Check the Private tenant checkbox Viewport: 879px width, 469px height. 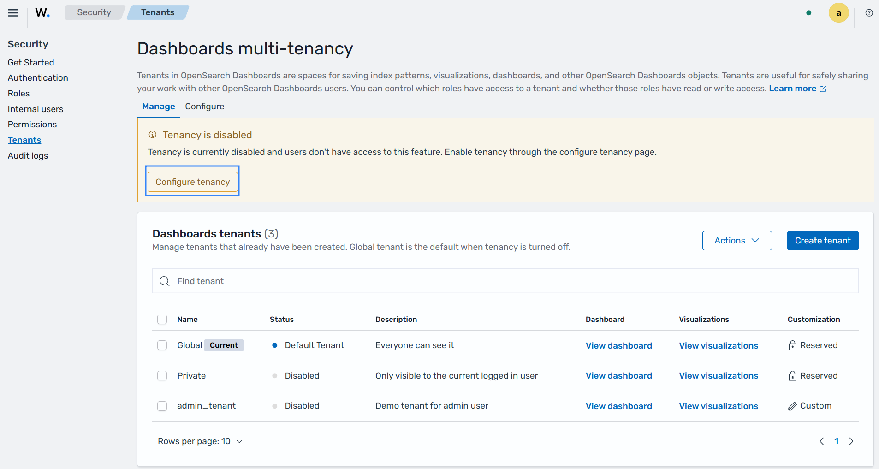(162, 376)
